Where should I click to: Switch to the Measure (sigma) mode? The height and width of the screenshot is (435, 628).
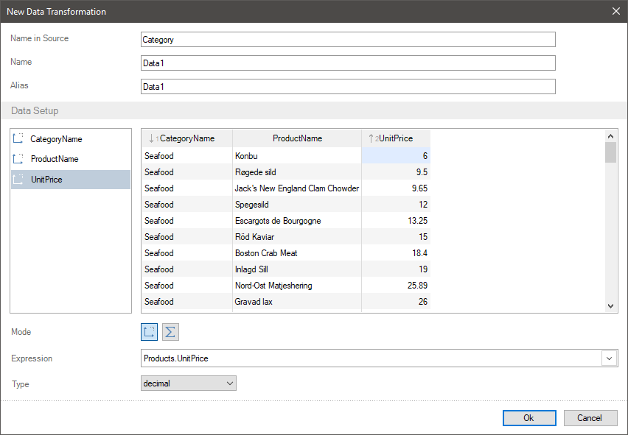tap(170, 332)
